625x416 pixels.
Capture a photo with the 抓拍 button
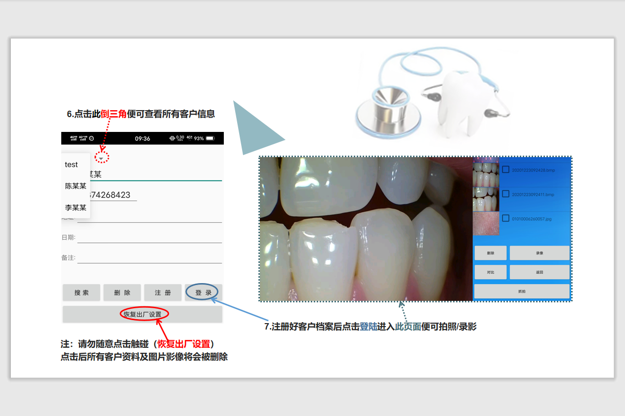coord(522,291)
